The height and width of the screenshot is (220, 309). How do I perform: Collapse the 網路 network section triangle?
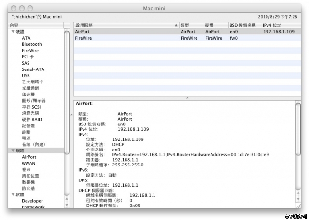pos(13,151)
